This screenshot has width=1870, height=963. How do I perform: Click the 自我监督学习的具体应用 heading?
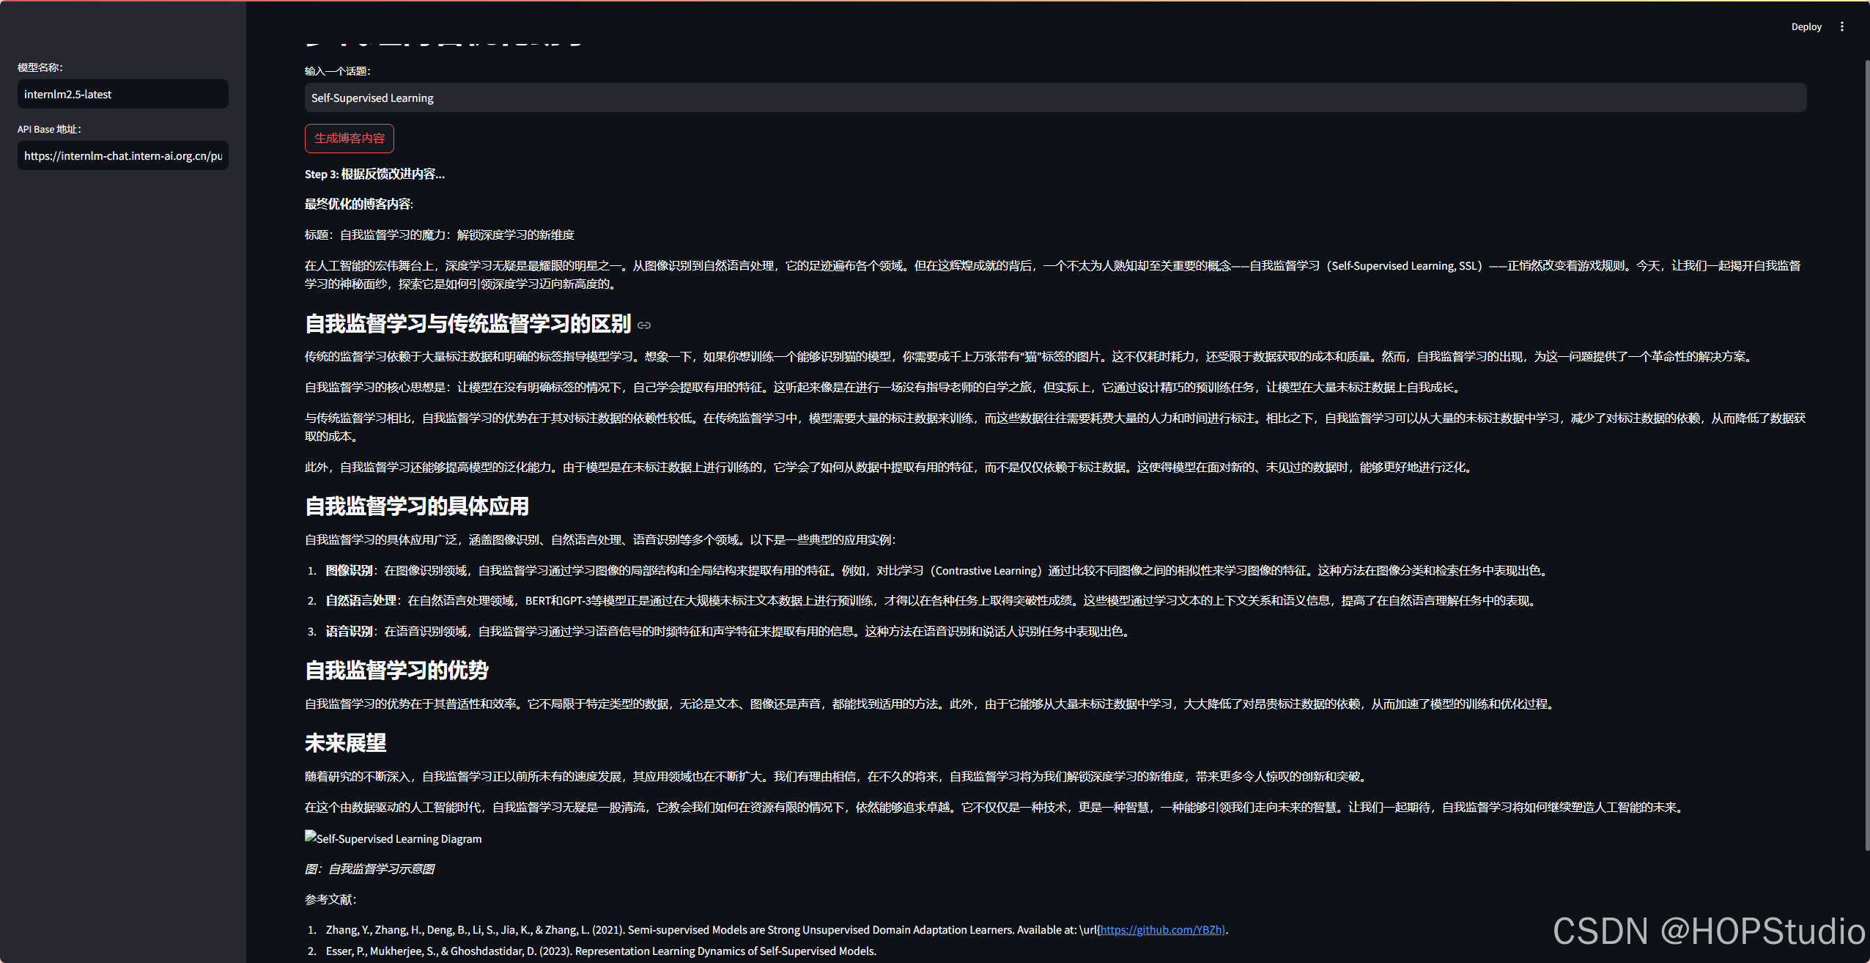pos(416,506)
